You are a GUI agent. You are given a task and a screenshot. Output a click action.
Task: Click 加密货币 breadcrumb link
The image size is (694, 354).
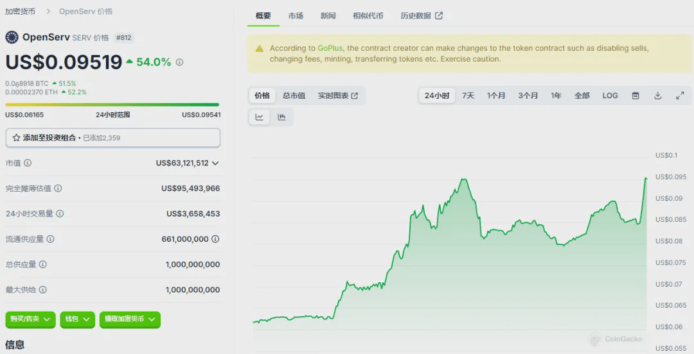click(21, 12)
